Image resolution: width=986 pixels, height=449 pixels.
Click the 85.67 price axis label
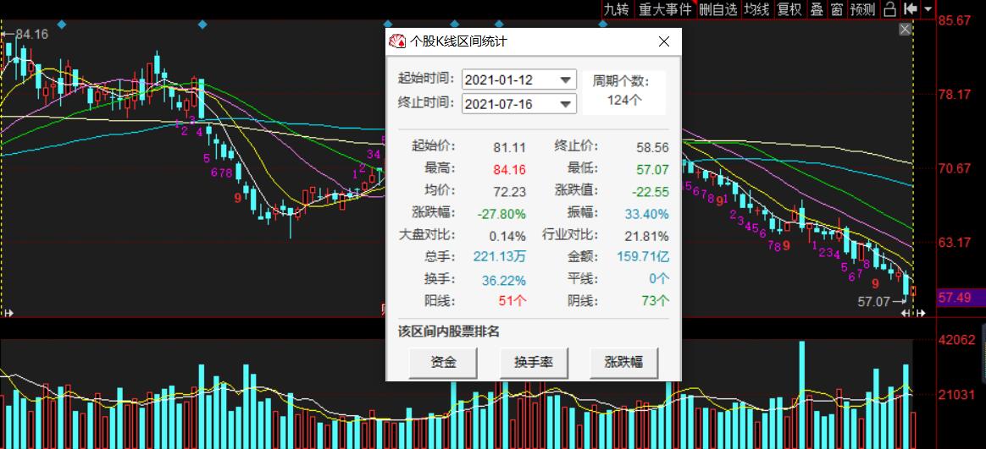pyautogui.click(x=954, y=21)
